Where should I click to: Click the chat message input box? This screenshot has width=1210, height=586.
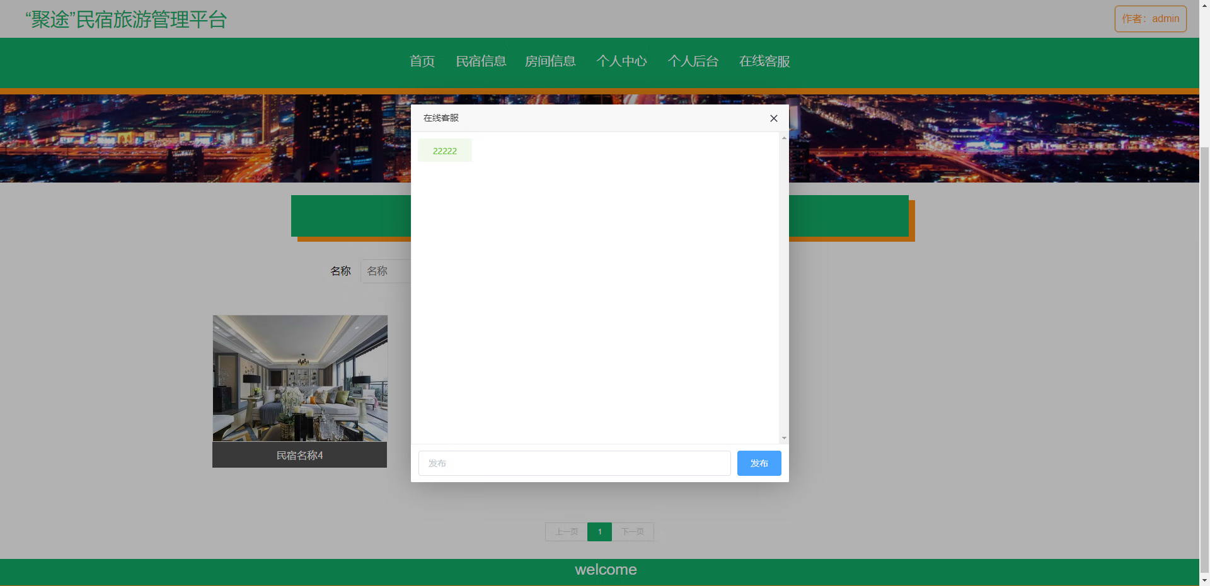coord(573,463)
